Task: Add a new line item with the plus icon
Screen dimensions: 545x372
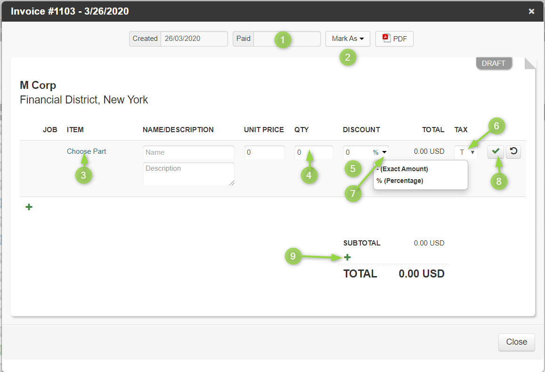Action: 29,206
